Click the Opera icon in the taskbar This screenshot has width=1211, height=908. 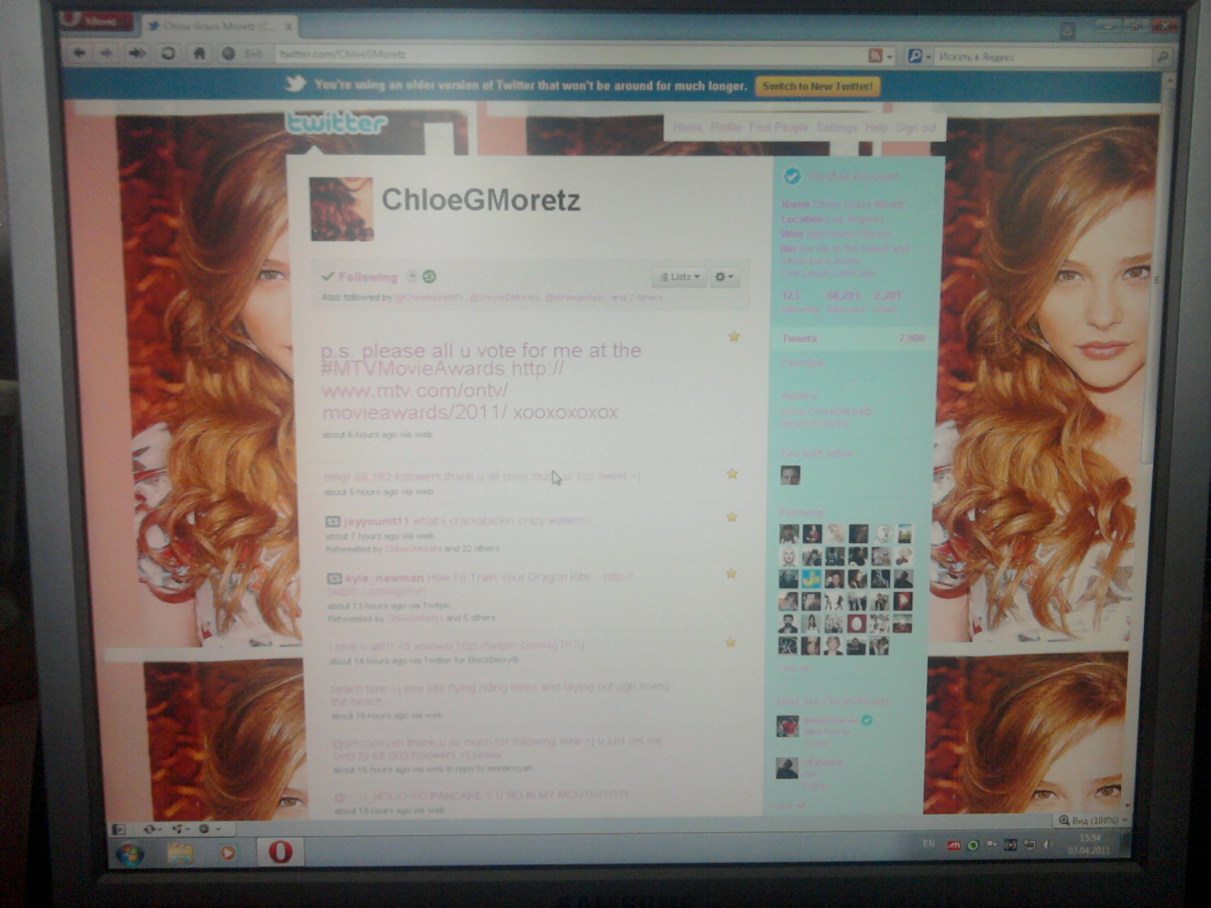pyautogui.click(x=280, y=851)
